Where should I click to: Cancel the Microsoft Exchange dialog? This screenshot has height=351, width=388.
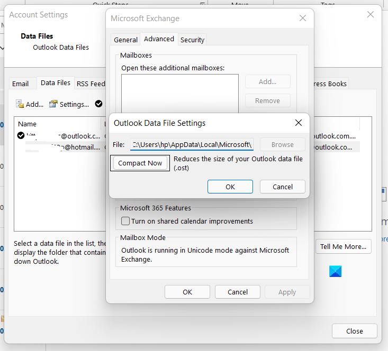click(237, 292)
